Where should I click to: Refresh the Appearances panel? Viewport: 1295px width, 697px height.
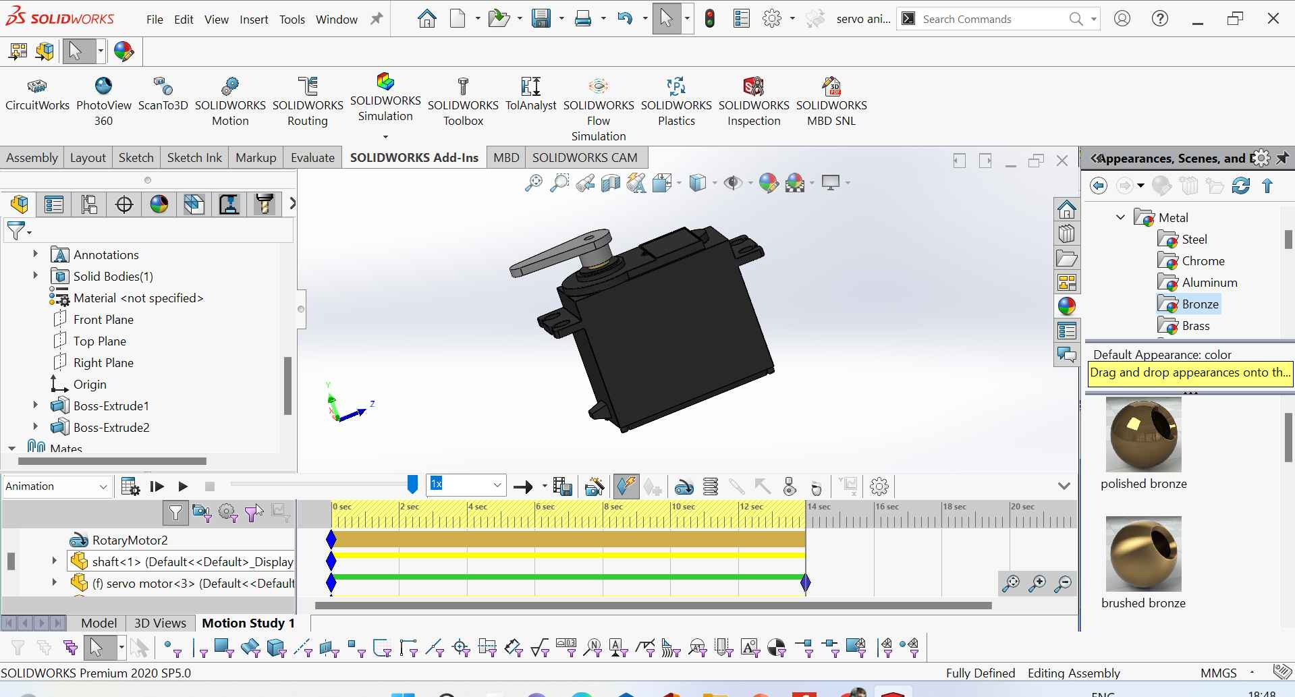1240,186
